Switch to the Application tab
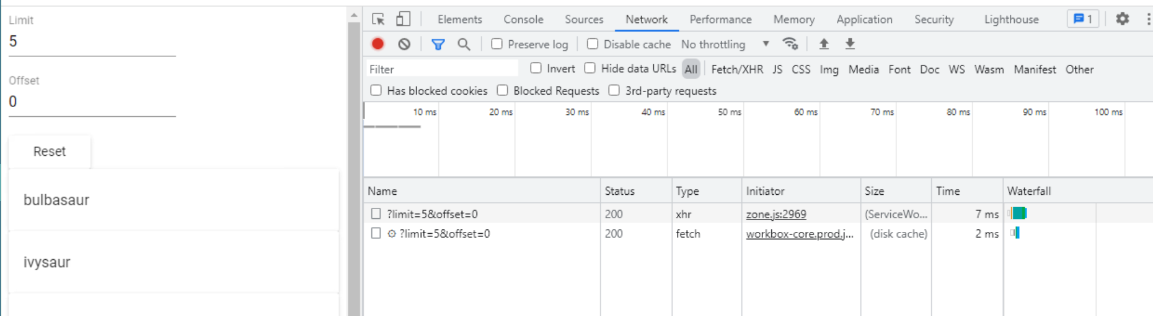This screenshot has height=316, width=1153. coord(864,19)
